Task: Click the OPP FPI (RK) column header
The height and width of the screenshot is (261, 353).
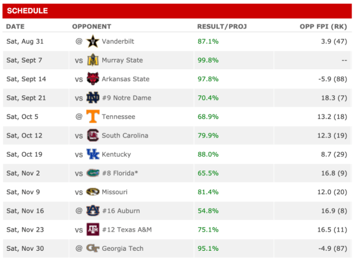Action: [324, 26]
